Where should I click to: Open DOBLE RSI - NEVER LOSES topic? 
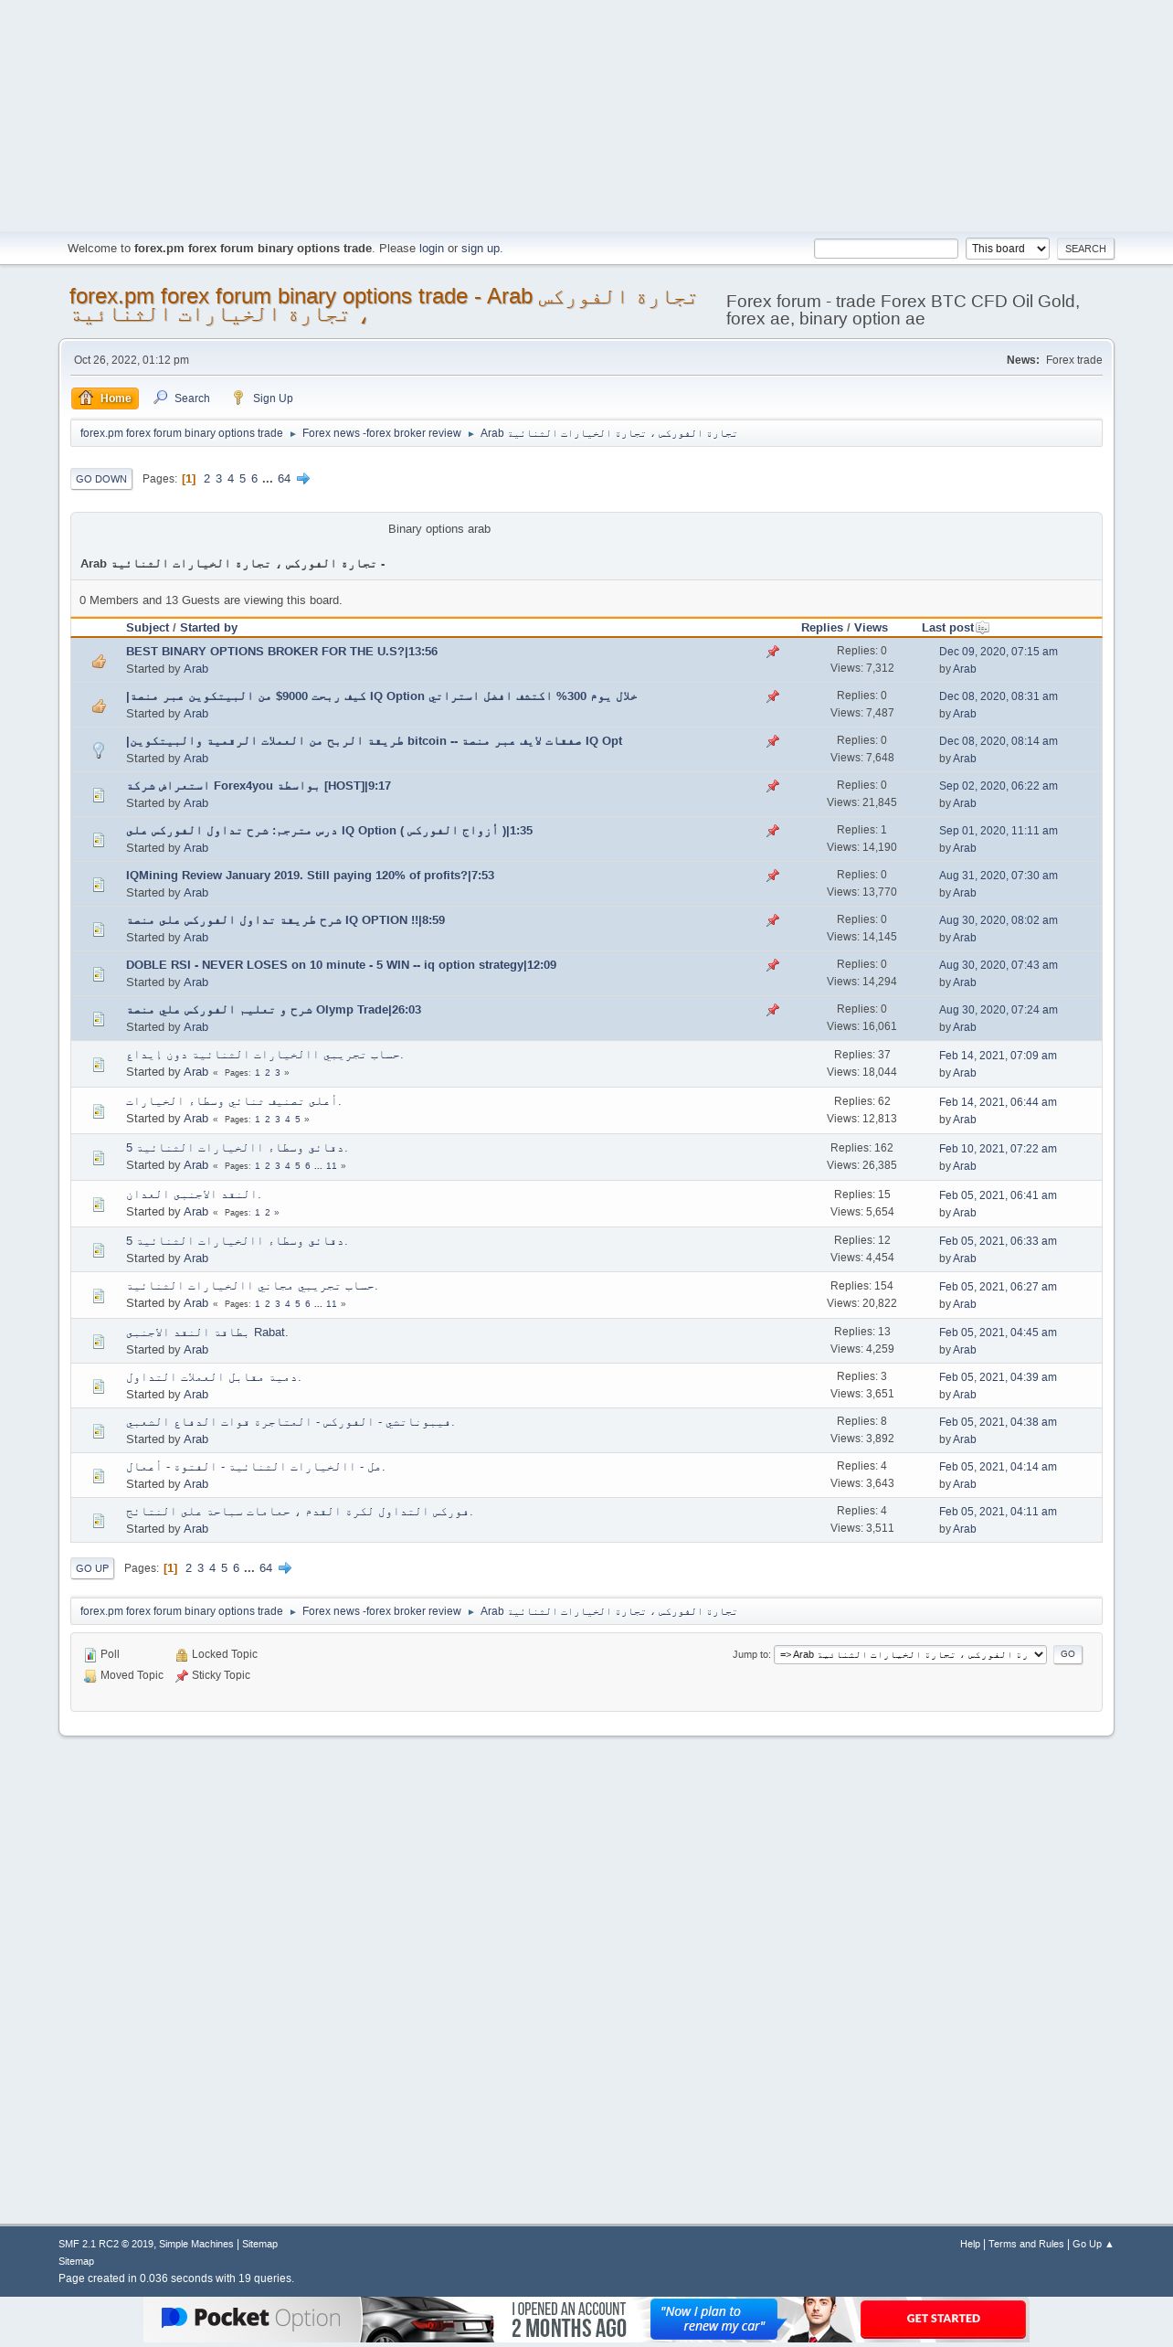point(341,965)
